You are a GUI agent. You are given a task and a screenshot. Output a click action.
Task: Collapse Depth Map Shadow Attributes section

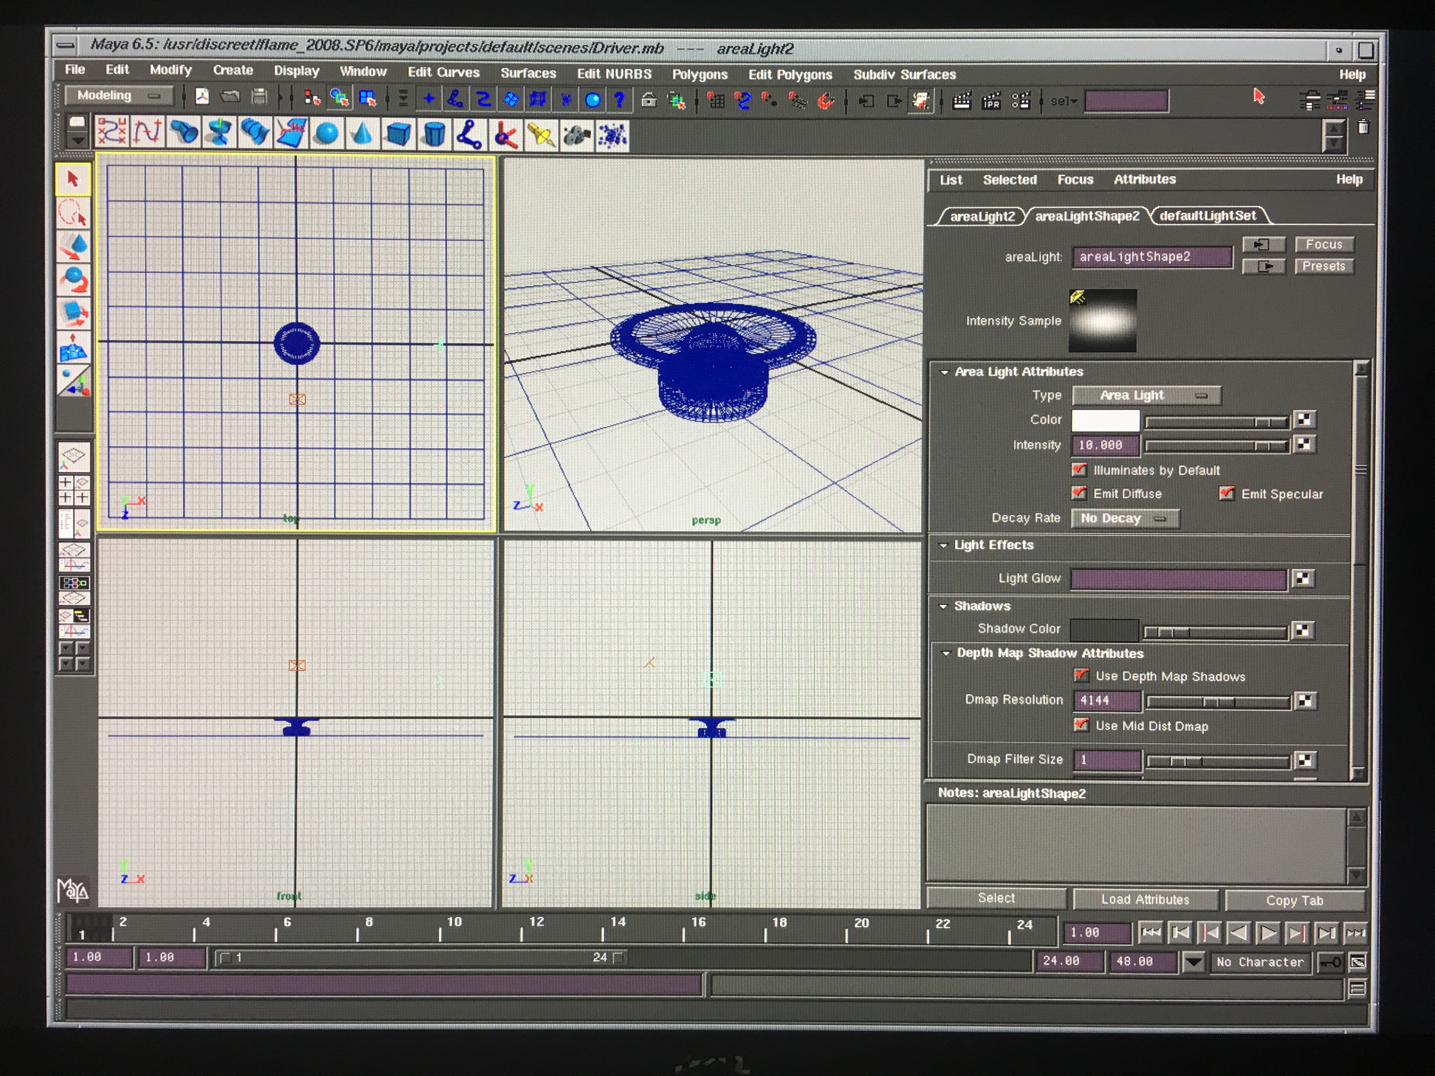click(x=946, y=653)
